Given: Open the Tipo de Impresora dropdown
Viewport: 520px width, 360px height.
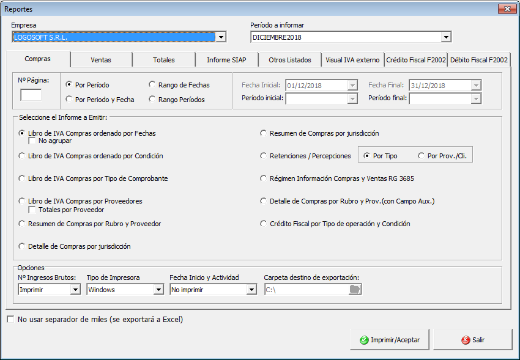Looking at the screenshot, I should [158, 290].
